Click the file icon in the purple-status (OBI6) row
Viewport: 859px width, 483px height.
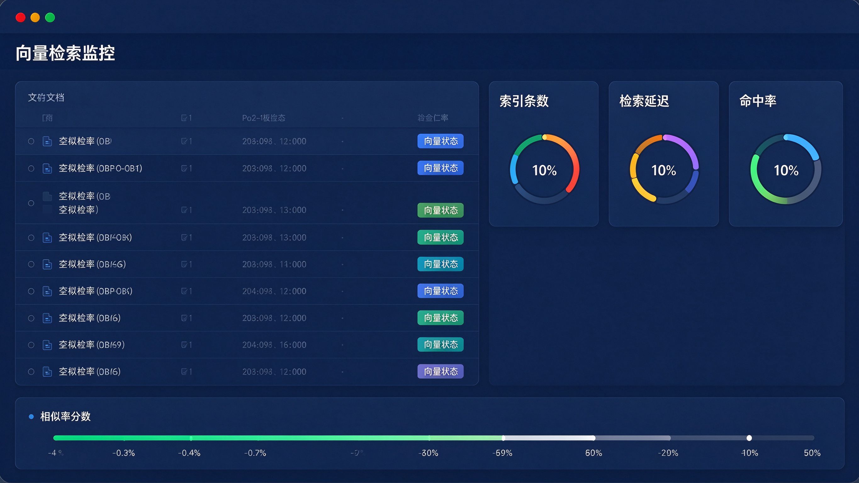47,372
